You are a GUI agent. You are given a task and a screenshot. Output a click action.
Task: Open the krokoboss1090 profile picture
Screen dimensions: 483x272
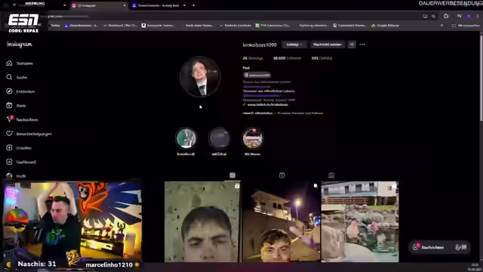pos(200,77)
